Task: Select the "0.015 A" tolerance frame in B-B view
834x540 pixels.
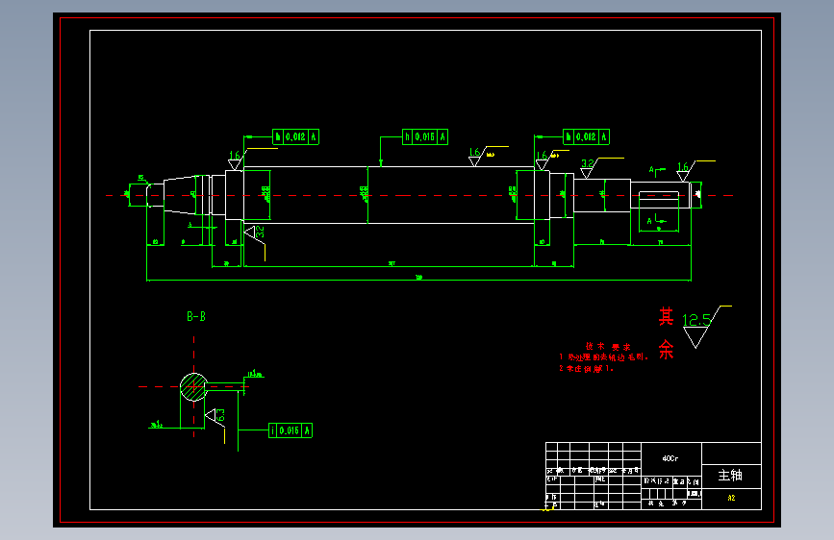Action: pyautogui.click(x=291, y=430)
